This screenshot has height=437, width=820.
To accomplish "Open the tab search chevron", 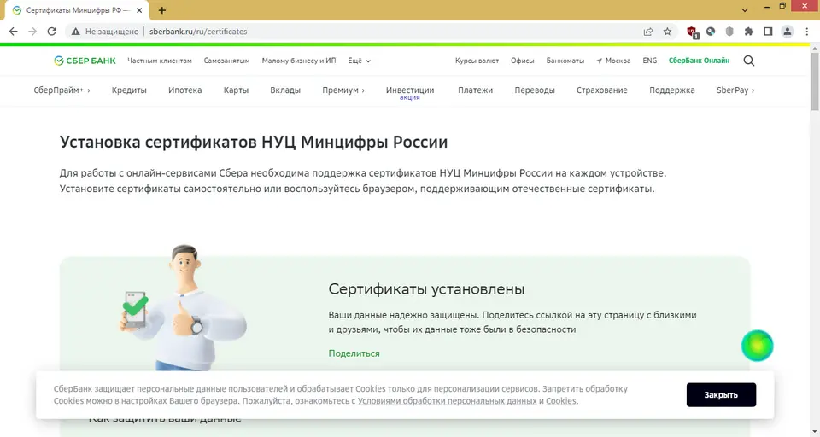I will click(x=745, y=10).
